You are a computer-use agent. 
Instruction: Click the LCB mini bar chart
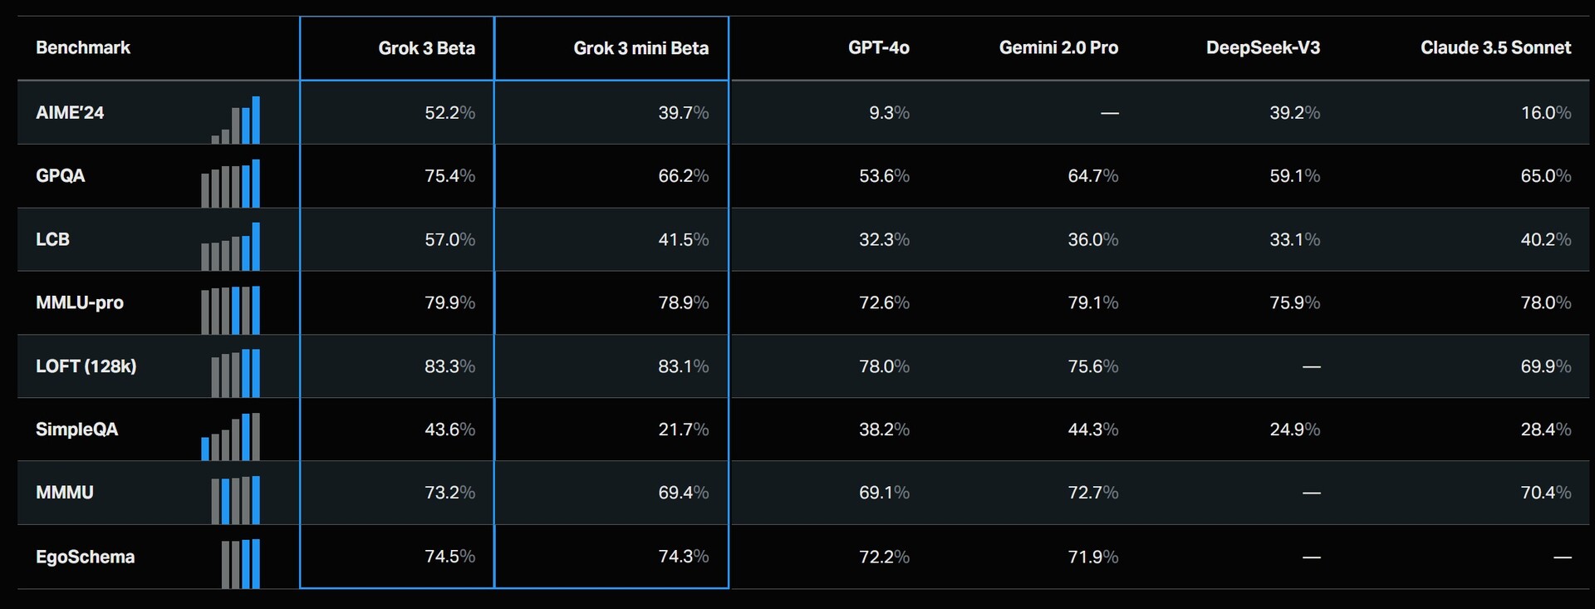coord(231,248)
